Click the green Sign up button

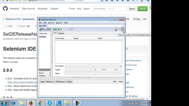pyautogui.click(x=143, y=9)
